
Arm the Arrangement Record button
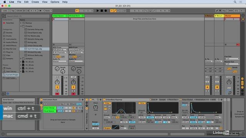(106, 11)
